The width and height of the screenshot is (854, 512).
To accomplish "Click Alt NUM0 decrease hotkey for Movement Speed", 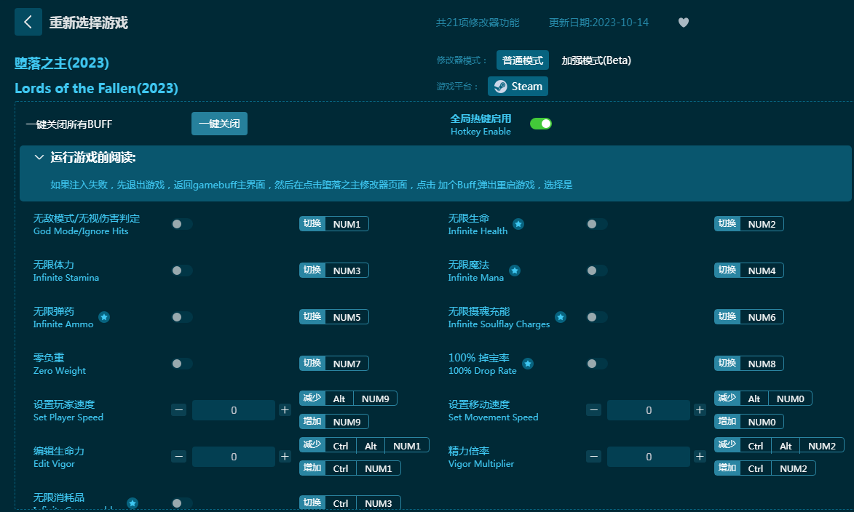I will [x=763, y=399].
